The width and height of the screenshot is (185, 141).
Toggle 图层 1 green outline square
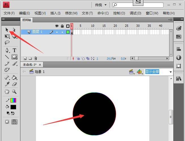click(x=68, y=32)
